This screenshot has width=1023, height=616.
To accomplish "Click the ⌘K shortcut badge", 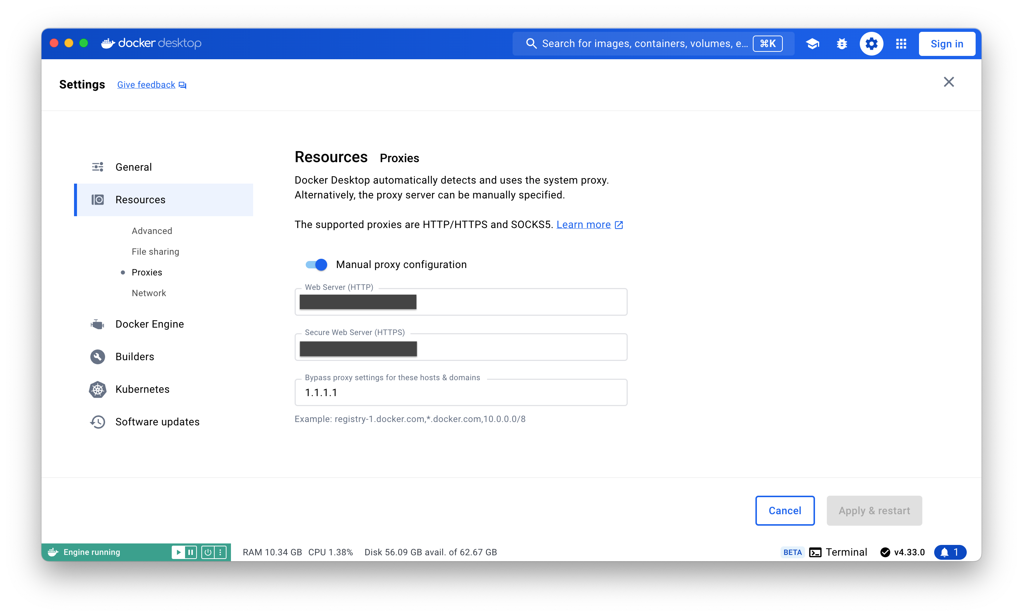I will click(767, 44).
